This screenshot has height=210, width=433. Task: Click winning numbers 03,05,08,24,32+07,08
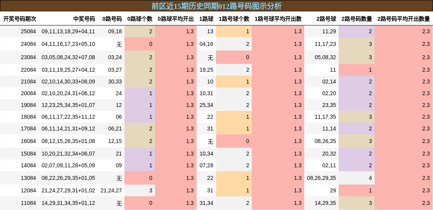(x=68, y=57)
